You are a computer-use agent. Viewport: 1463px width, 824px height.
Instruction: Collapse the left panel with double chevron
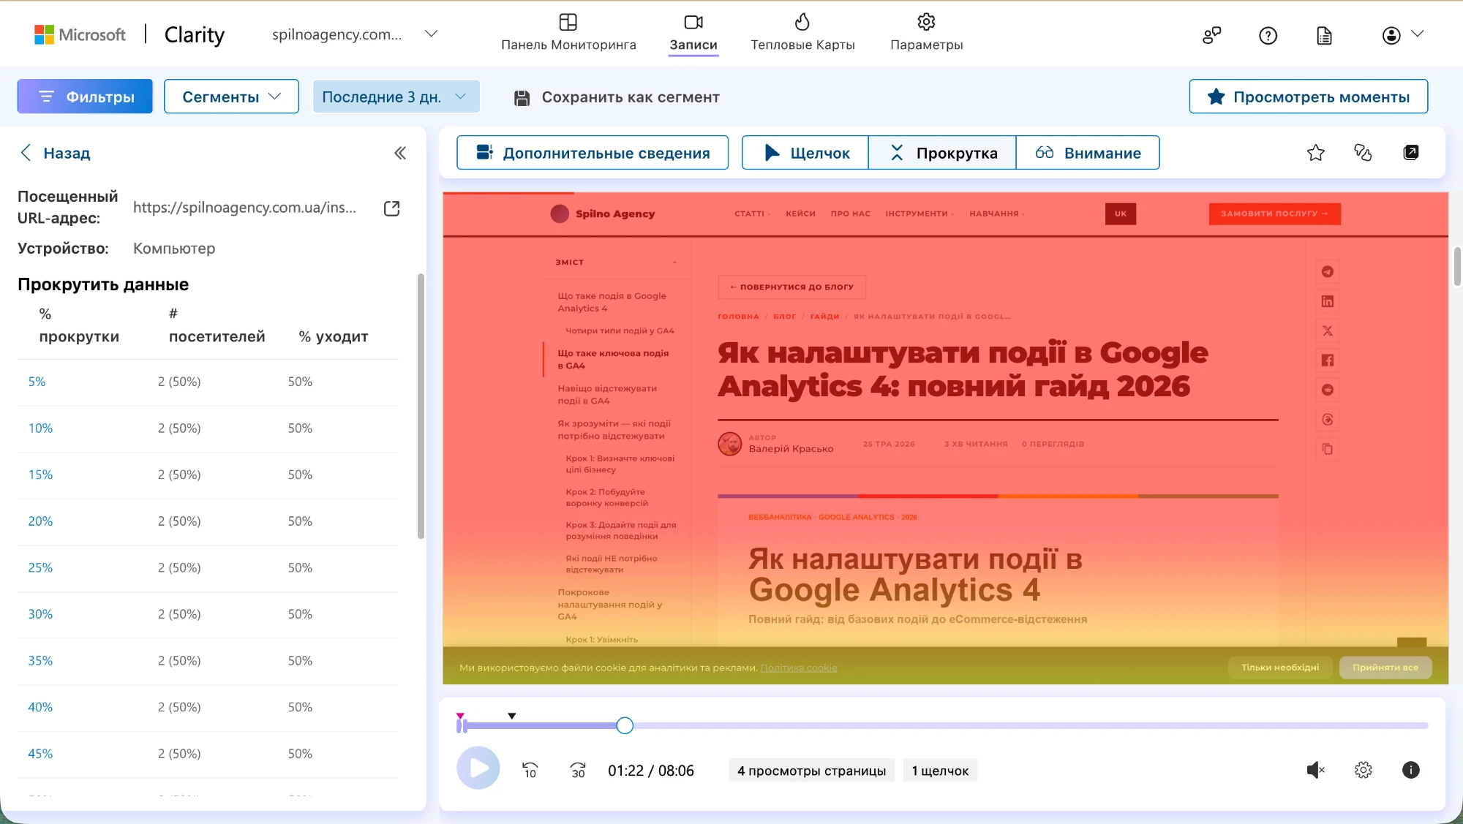pos(400,153)
